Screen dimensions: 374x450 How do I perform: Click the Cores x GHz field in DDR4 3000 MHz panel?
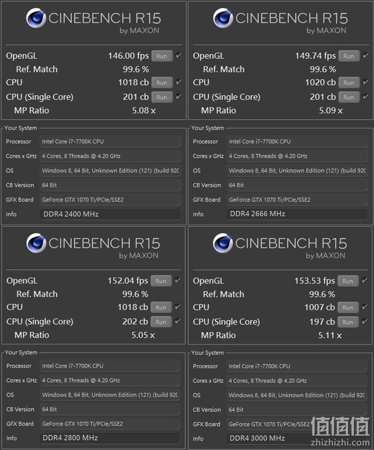pyautogui.click(x=296, y=381)
